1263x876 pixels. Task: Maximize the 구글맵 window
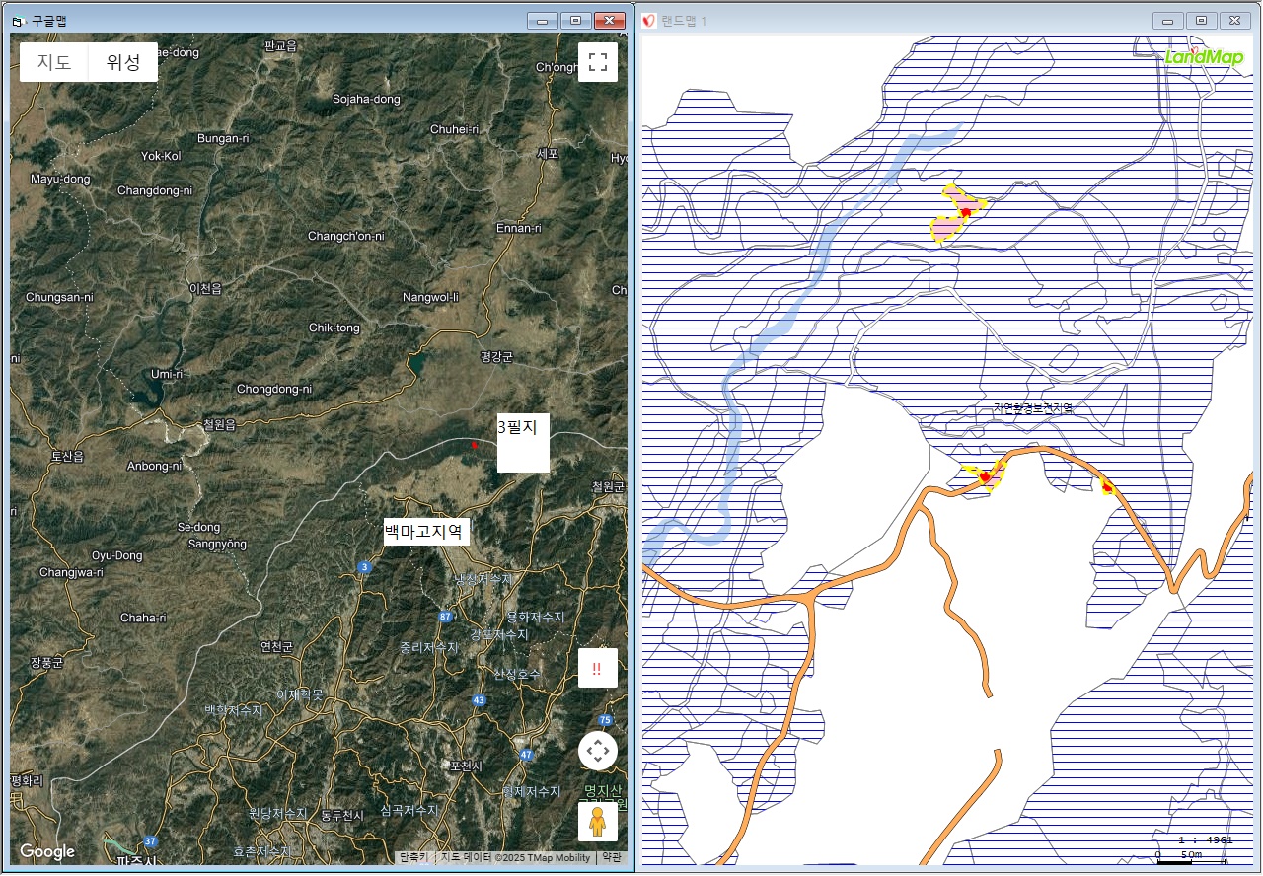(575, 21)
